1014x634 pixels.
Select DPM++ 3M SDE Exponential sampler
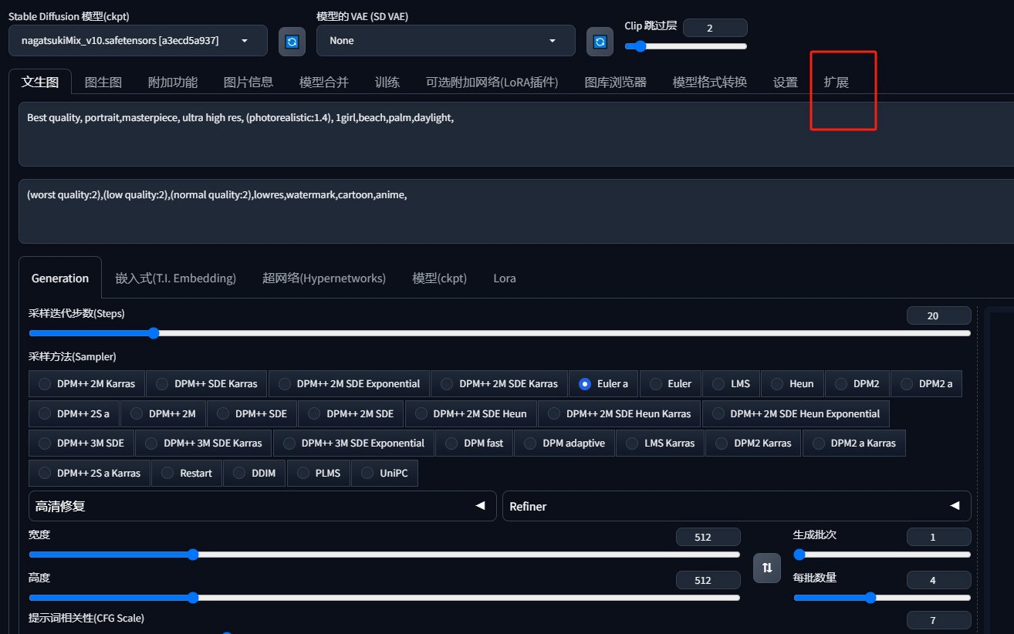353,443
